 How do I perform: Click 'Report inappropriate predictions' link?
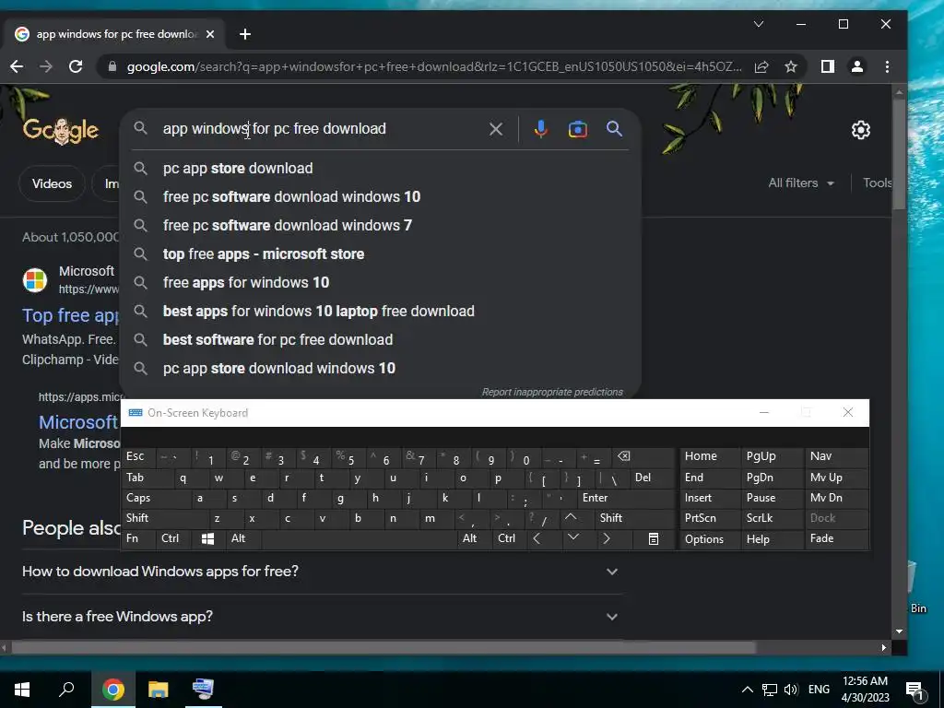coord(552,392)
